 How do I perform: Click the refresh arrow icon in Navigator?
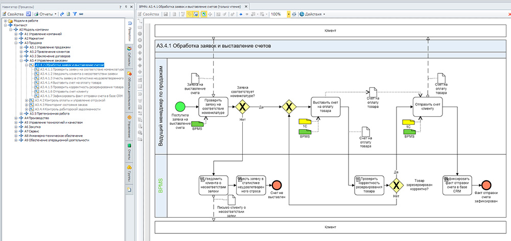pos(61,14)
